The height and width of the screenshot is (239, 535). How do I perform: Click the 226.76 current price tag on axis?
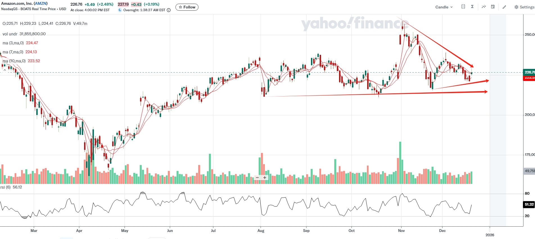coord(529,72)
